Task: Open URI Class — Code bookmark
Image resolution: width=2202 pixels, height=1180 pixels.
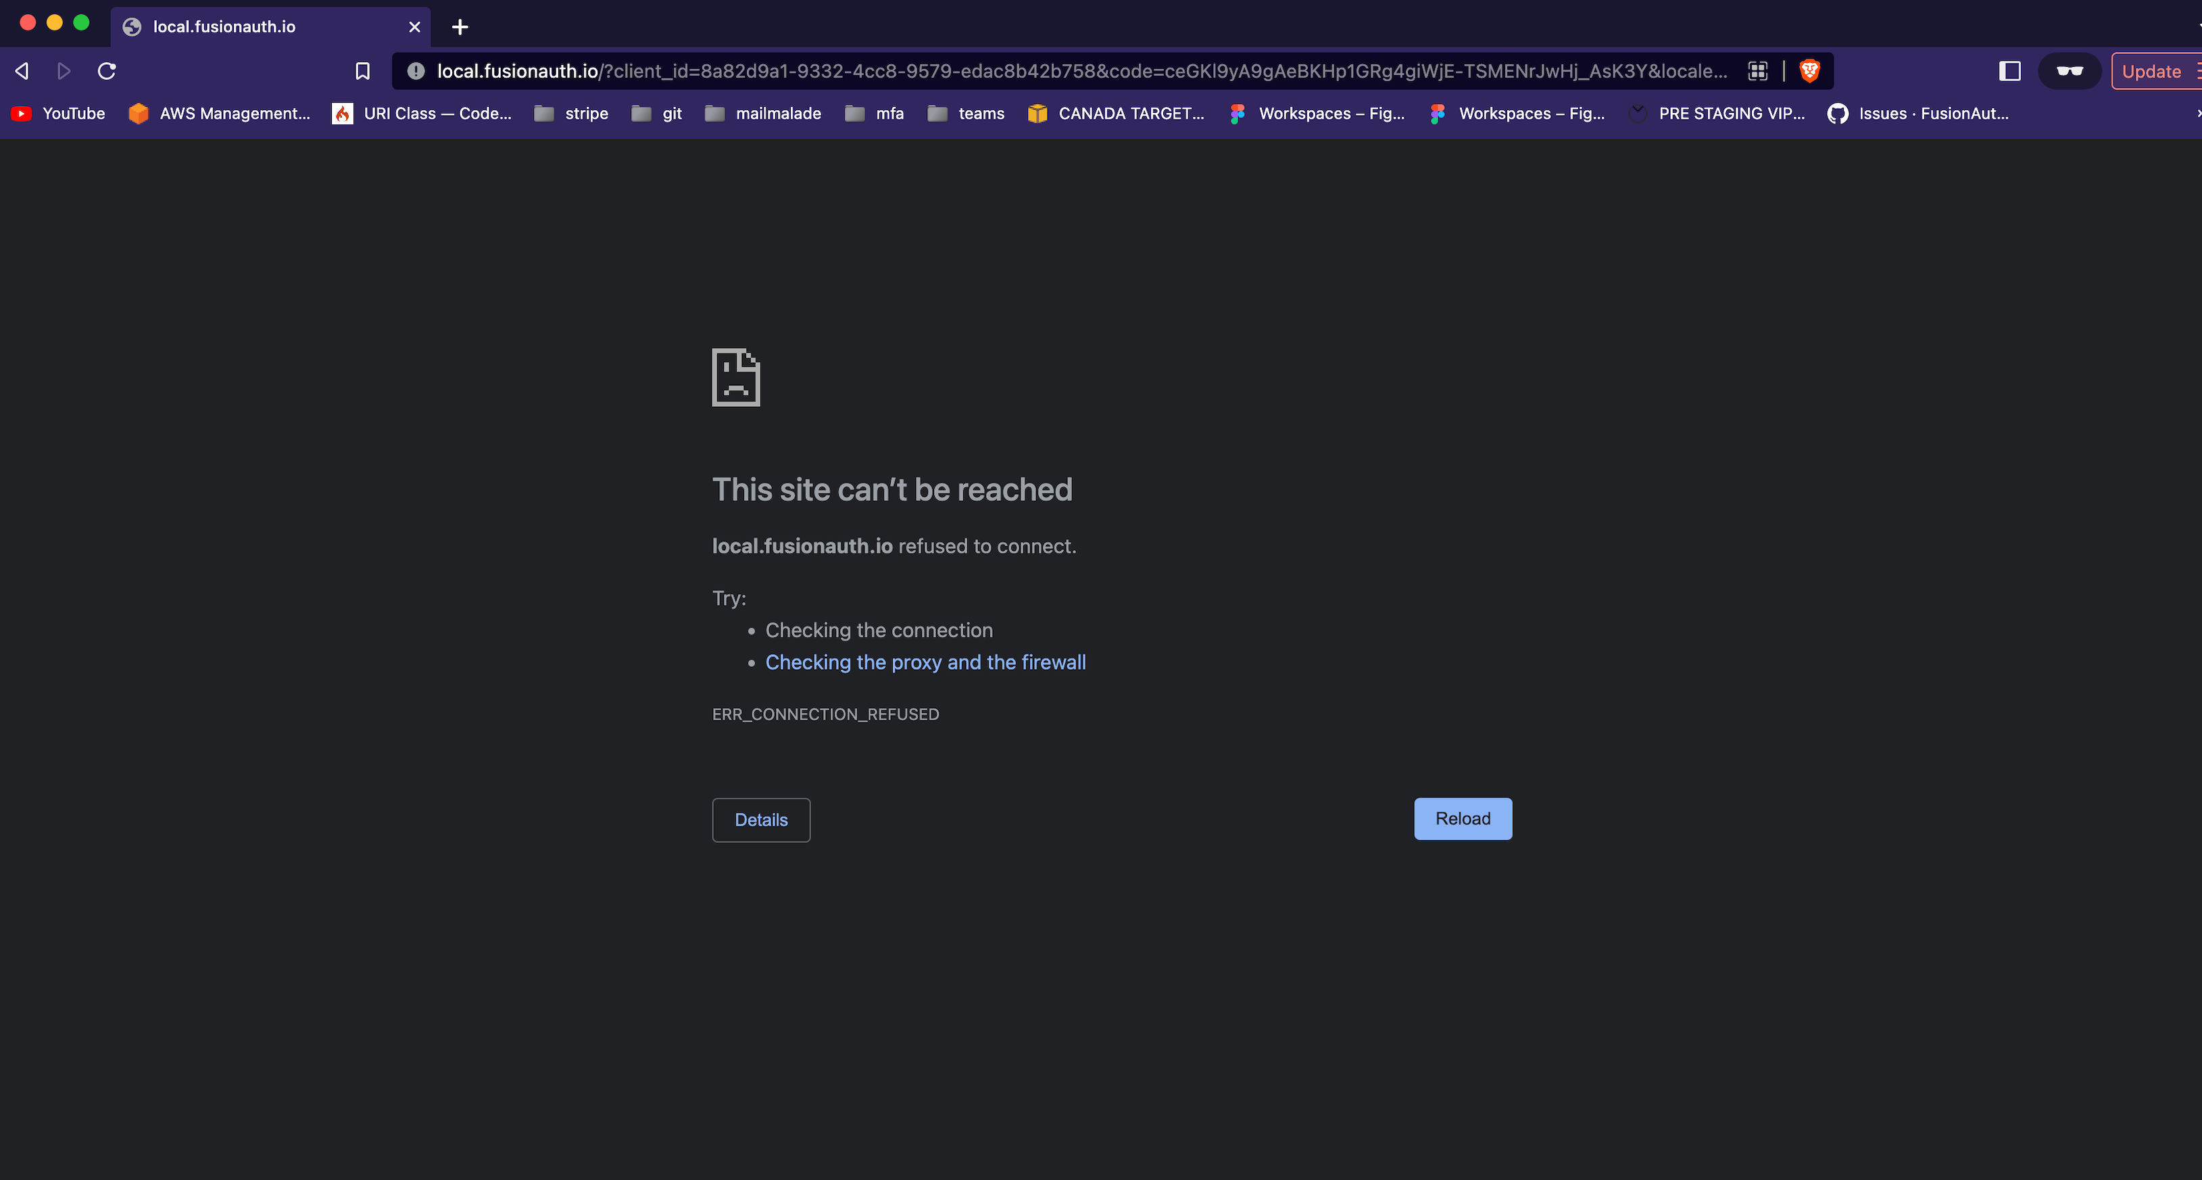Action: [x=422, y=114]
